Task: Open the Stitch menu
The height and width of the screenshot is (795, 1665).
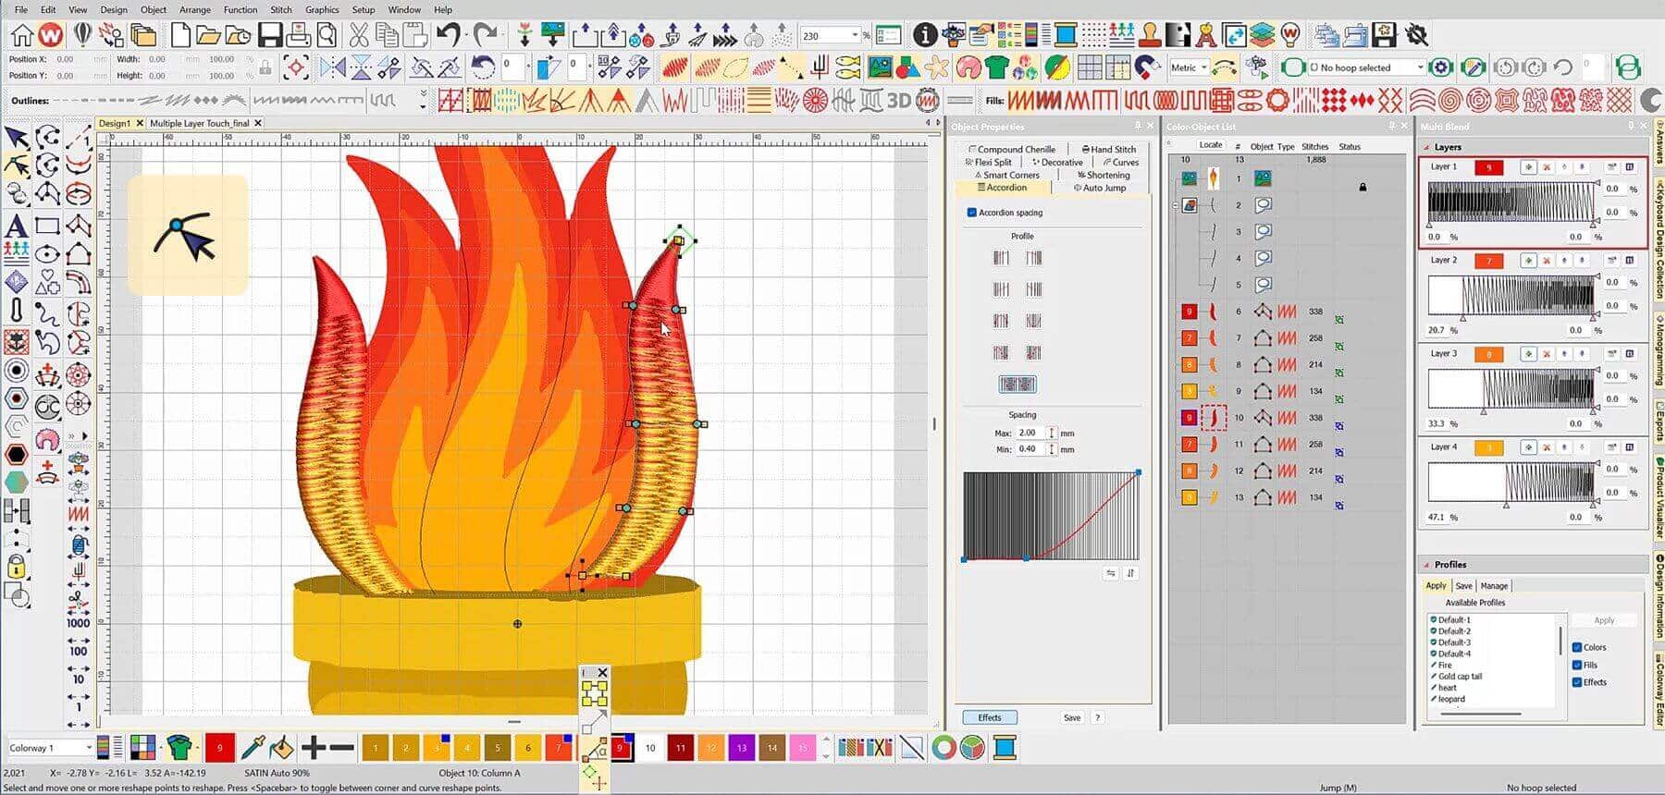Action: click(280, 9)
